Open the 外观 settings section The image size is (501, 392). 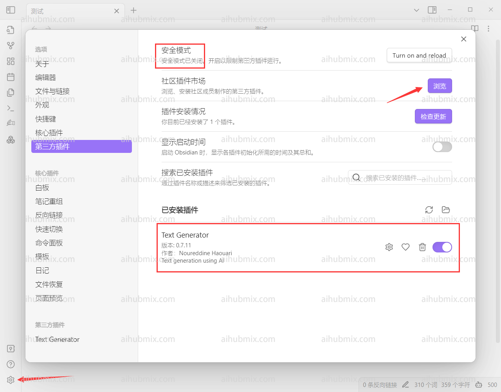(x=81, y=105)
